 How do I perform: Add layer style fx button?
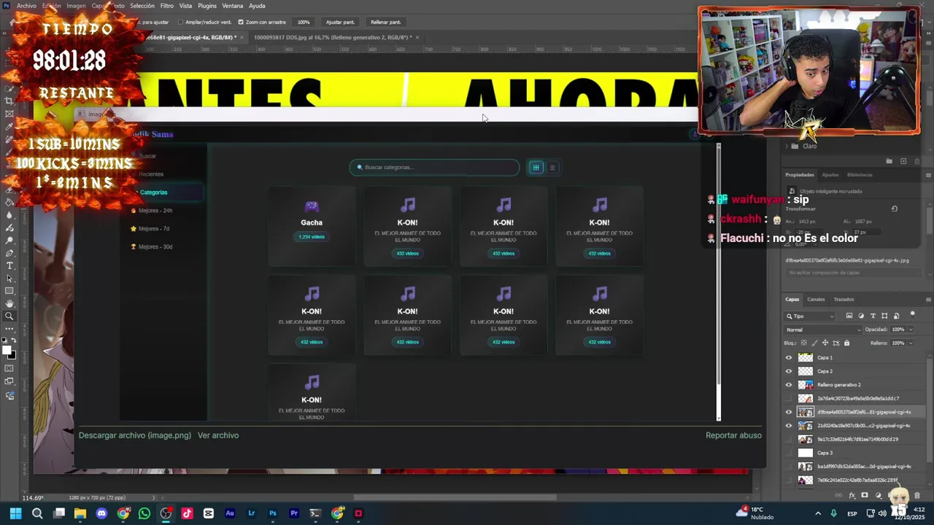(x=852, y=496)
